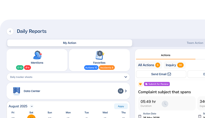This screenshot has height=118, width=205.
Task: Filter by Inquiry actions
Action: 175,65
